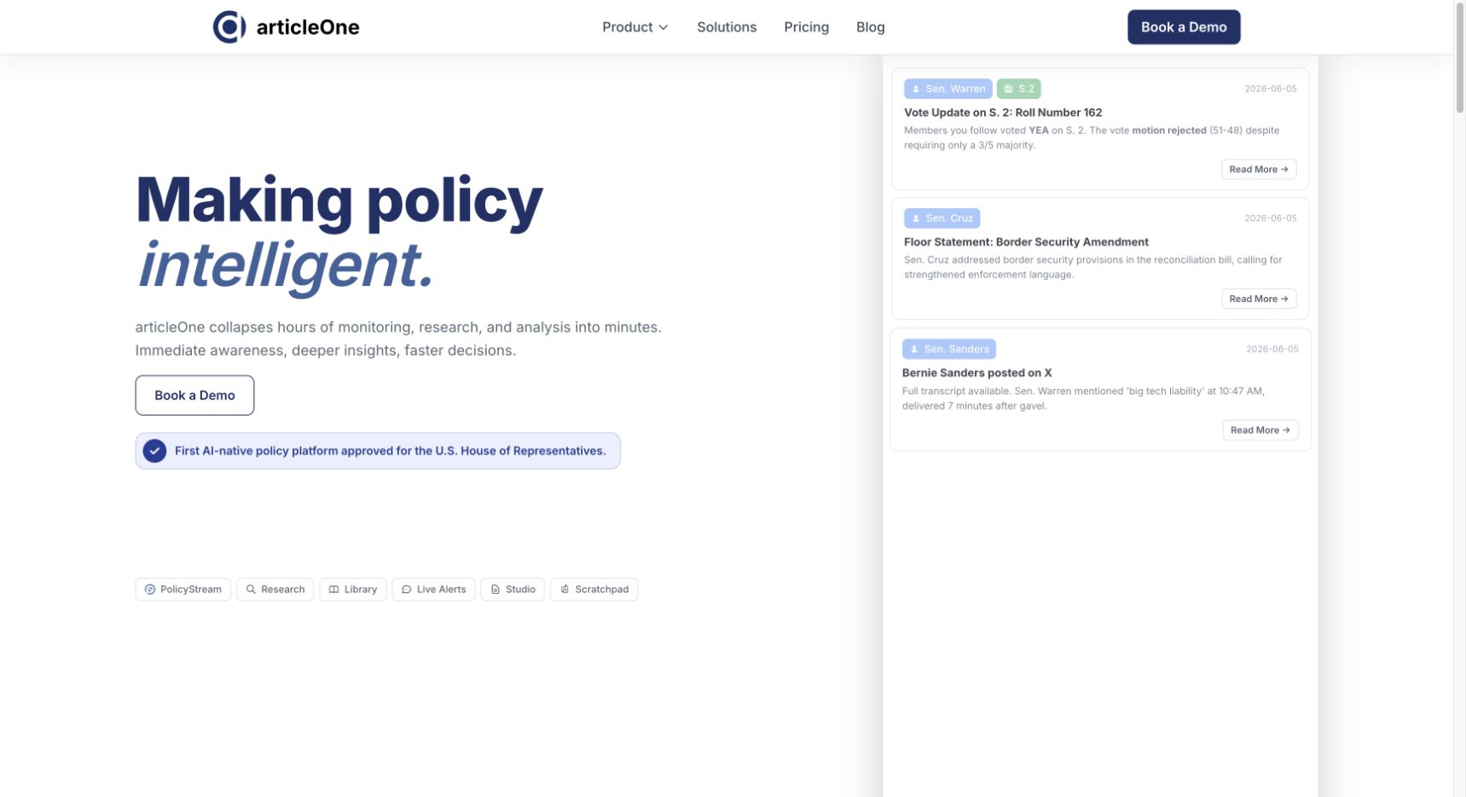
Task: Select the Live Alerts feature chip
Action: coord(433,590)
